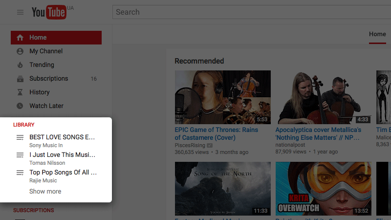Click the Recommended heading
This screenshot has height=220, width=391.
click(x=199, y=61)
